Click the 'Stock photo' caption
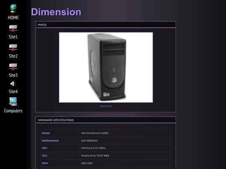This screenshot has height=169, width=226. [x=106, y=106]
